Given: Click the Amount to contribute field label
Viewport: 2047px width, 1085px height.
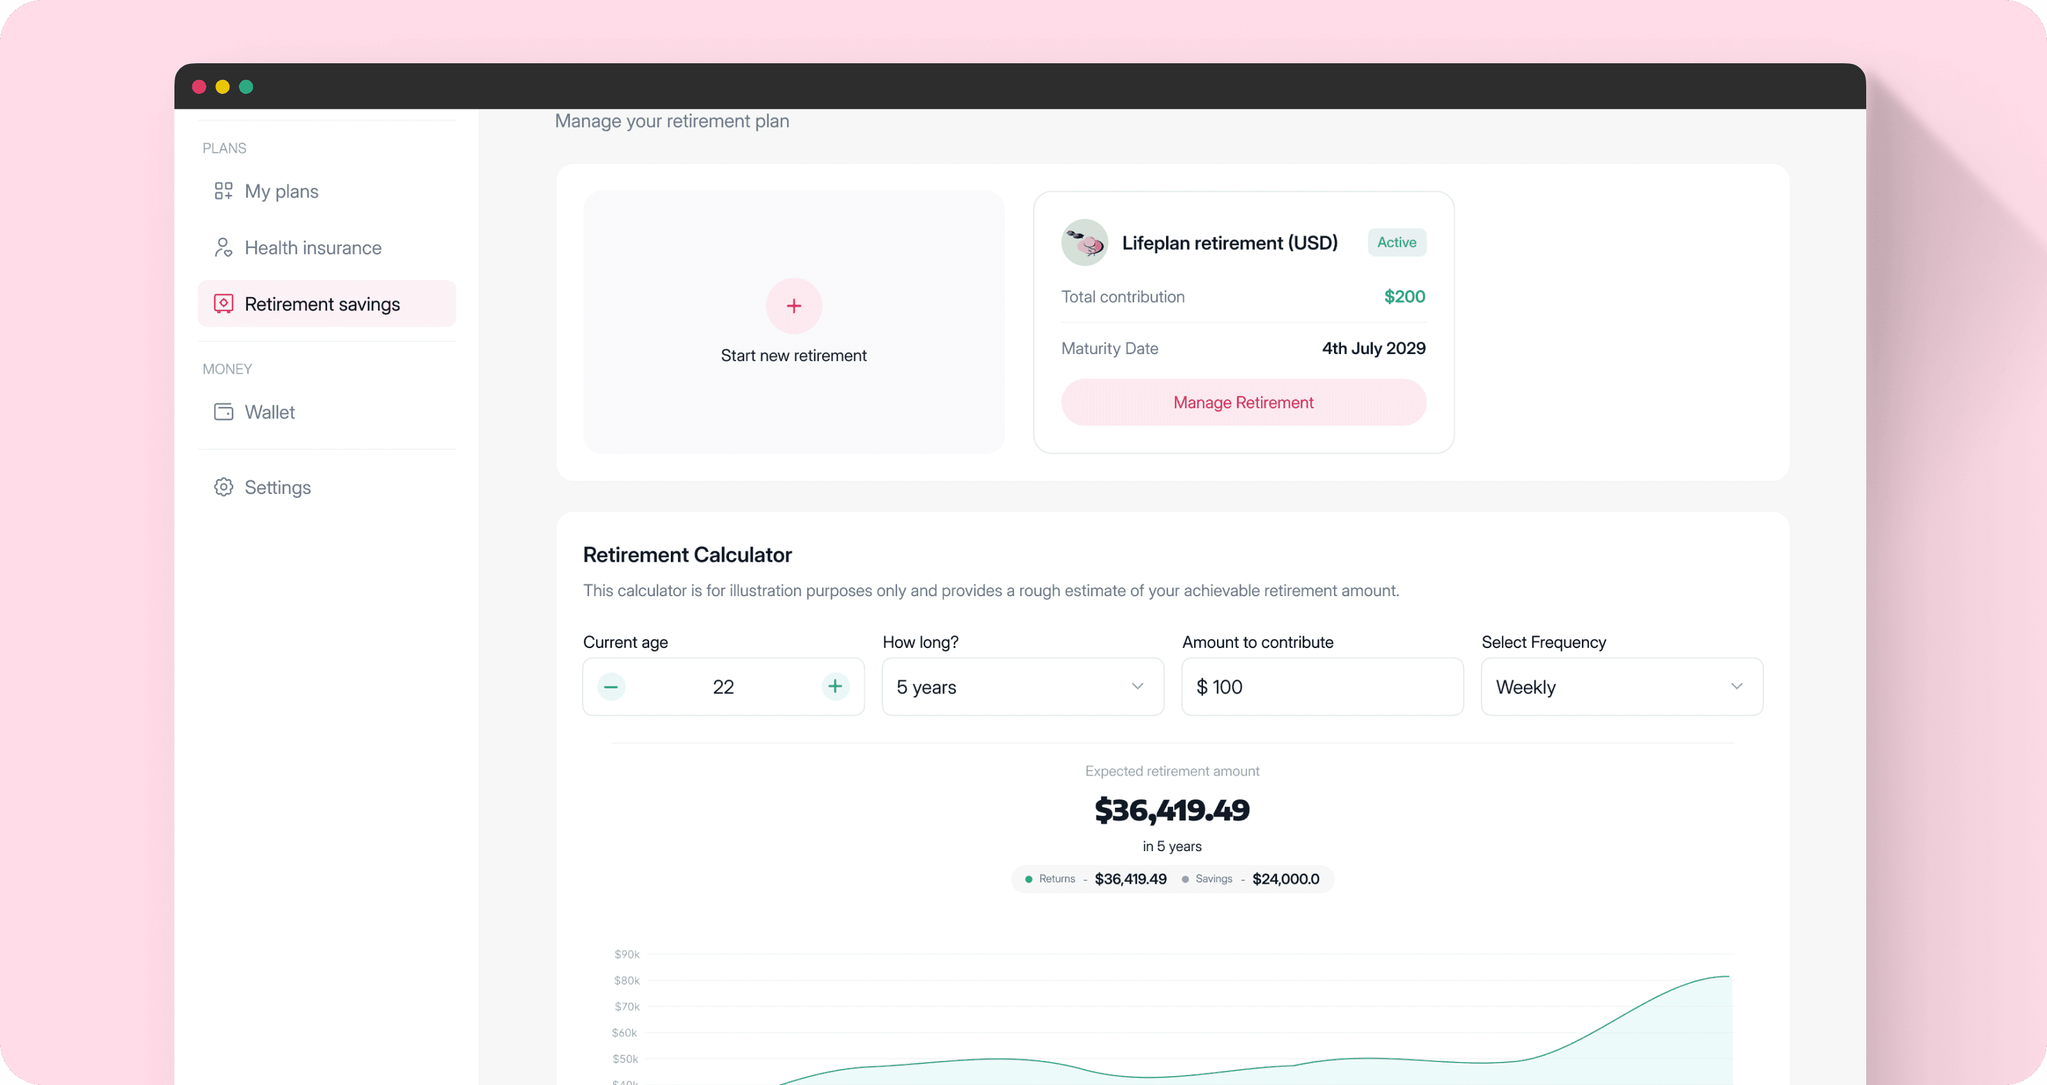Looking at the screenshot, I should pyautogui.click(x=1258, y=642).
